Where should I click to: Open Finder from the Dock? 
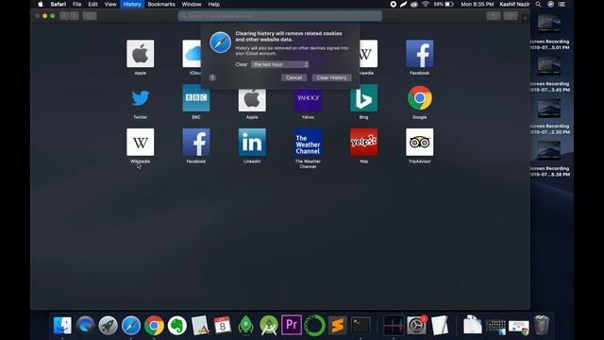pyautogui.click(x=62, y=325)
